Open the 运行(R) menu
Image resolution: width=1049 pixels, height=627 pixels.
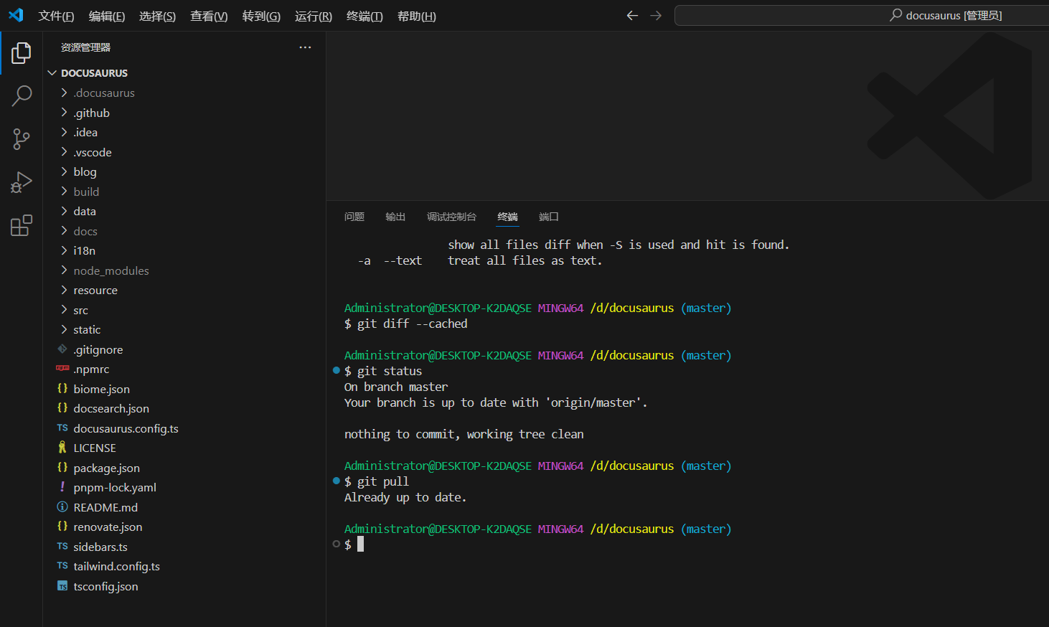[x=314, y=16]
